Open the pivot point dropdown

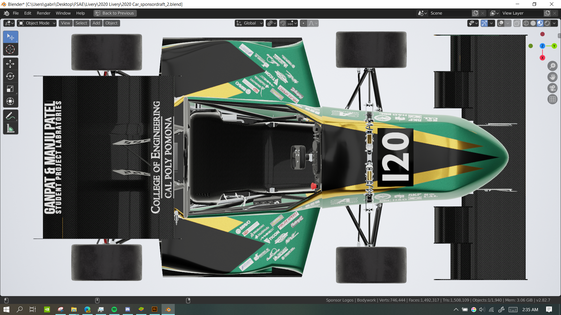[x=271, y=23]
